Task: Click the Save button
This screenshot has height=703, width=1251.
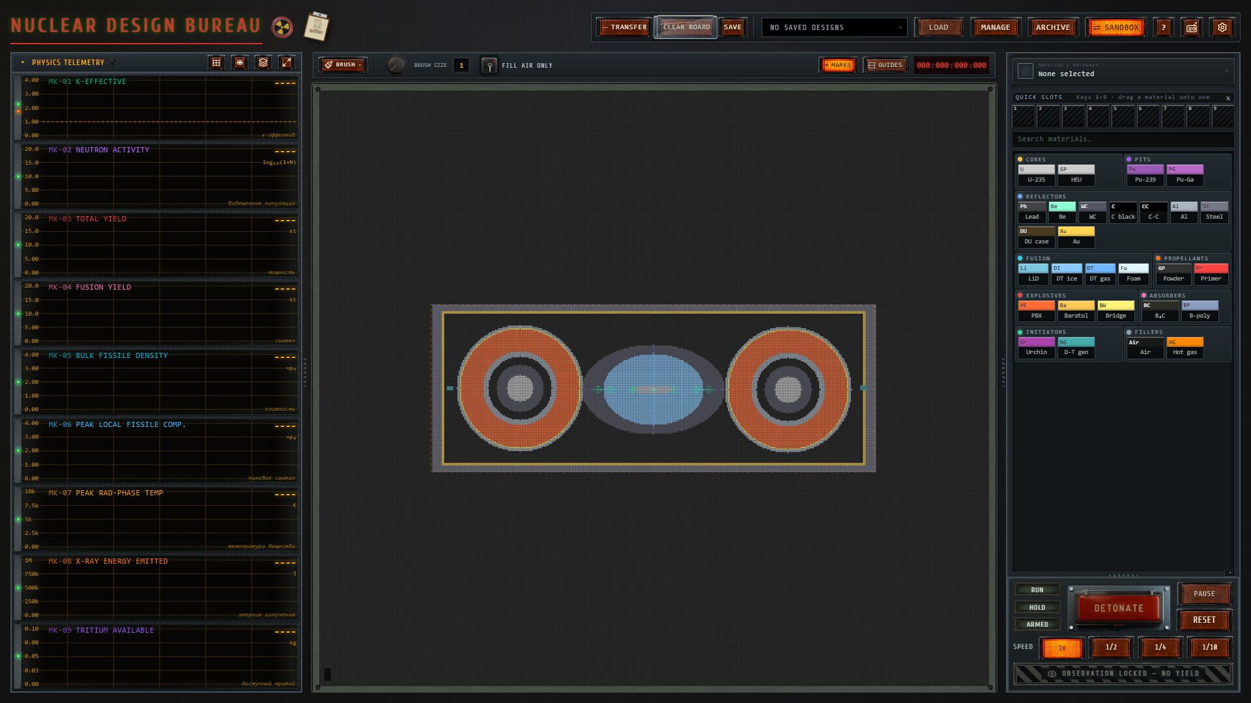Action: point(732,27)
